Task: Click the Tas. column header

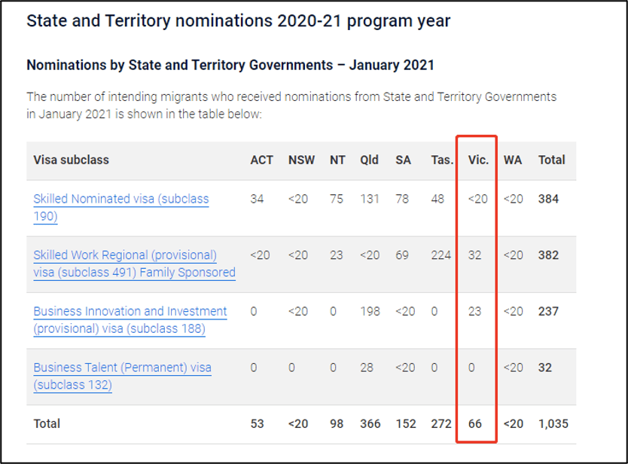Action: point(442,160)
